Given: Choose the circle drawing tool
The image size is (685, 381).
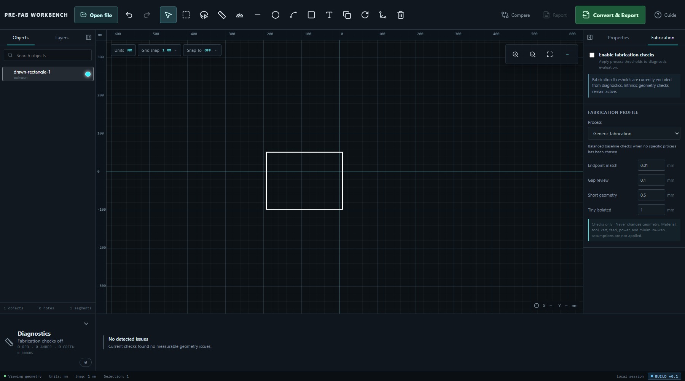Looking at the screenshot, I should [x=276, y=15].
